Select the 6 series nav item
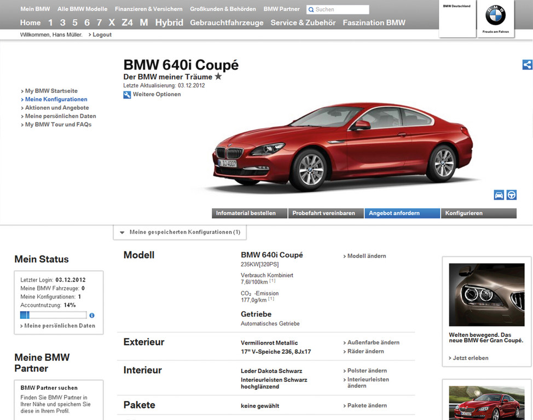Screen dimensions: 533x420 coord(87,23)
